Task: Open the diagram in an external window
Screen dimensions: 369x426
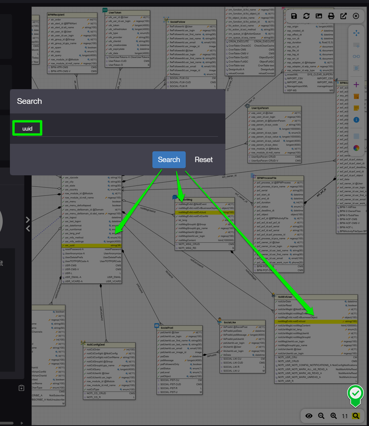Action: click(x=343, y=16)
